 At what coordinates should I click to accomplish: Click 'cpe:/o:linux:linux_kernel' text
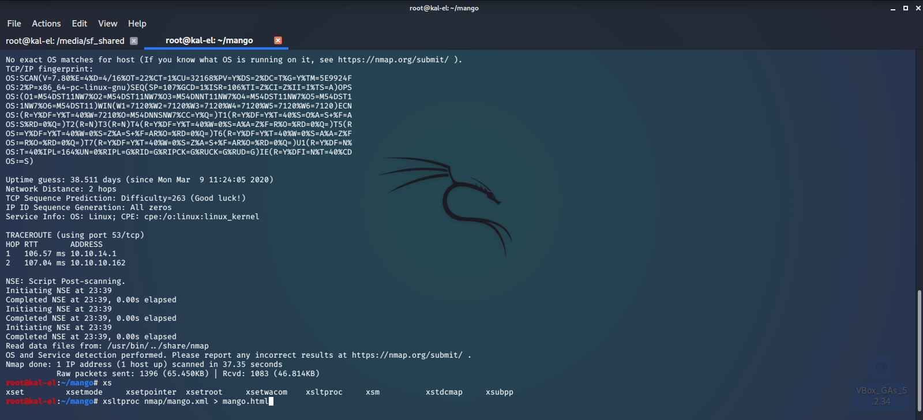pos(202,216)
